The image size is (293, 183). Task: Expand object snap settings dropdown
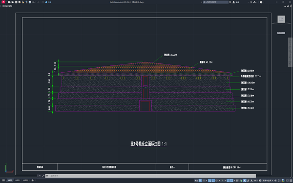click(234, 181)
